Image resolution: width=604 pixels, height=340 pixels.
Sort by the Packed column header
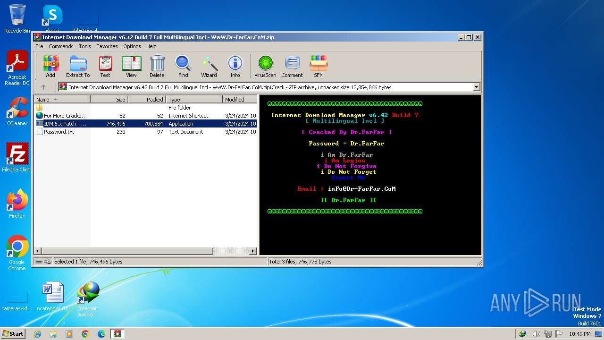point(147,100)
